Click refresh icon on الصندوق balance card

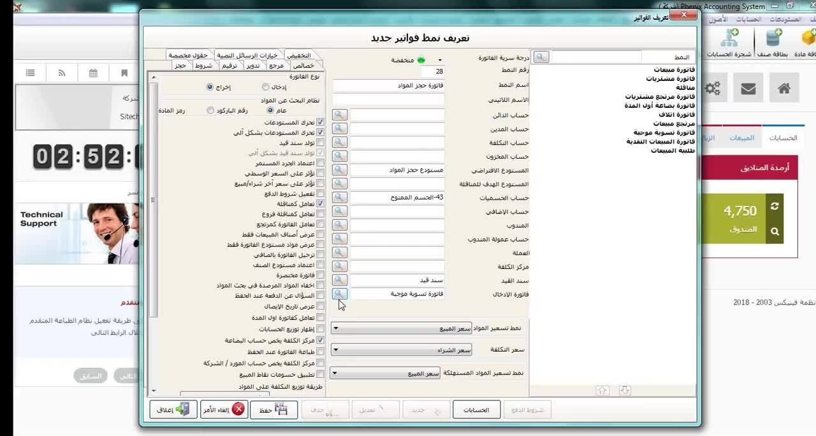pyautogui.click(x=775, y=206)
